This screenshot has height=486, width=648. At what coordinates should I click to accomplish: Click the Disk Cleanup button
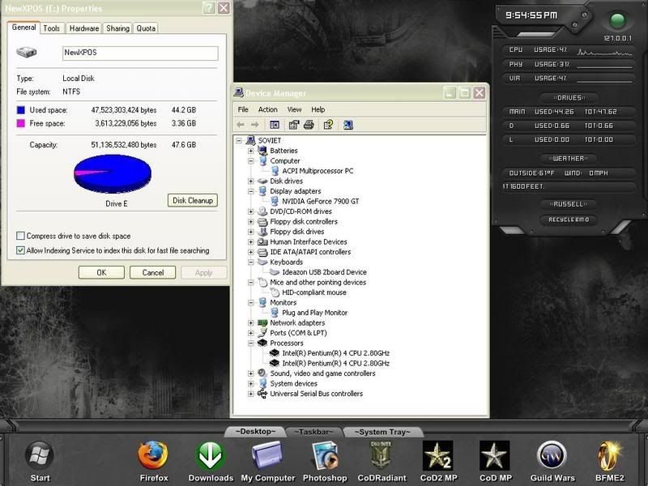pos(193,200)
